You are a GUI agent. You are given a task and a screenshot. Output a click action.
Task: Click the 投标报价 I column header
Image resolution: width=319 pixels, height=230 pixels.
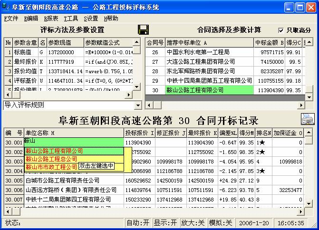(x=139, y=133)
